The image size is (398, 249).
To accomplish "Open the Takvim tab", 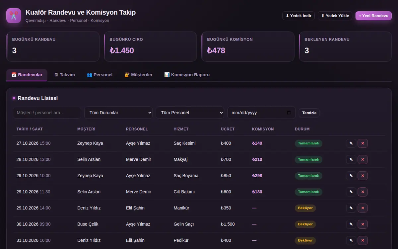I will coord(64,75).
